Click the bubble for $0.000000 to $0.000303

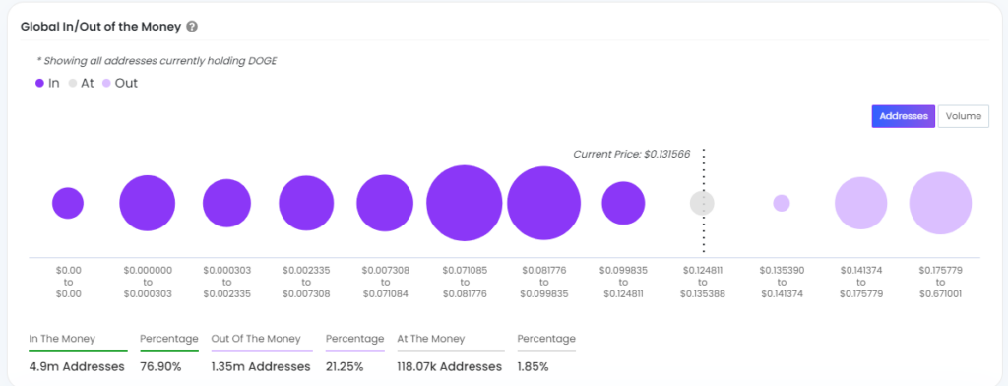coord(148,203)
